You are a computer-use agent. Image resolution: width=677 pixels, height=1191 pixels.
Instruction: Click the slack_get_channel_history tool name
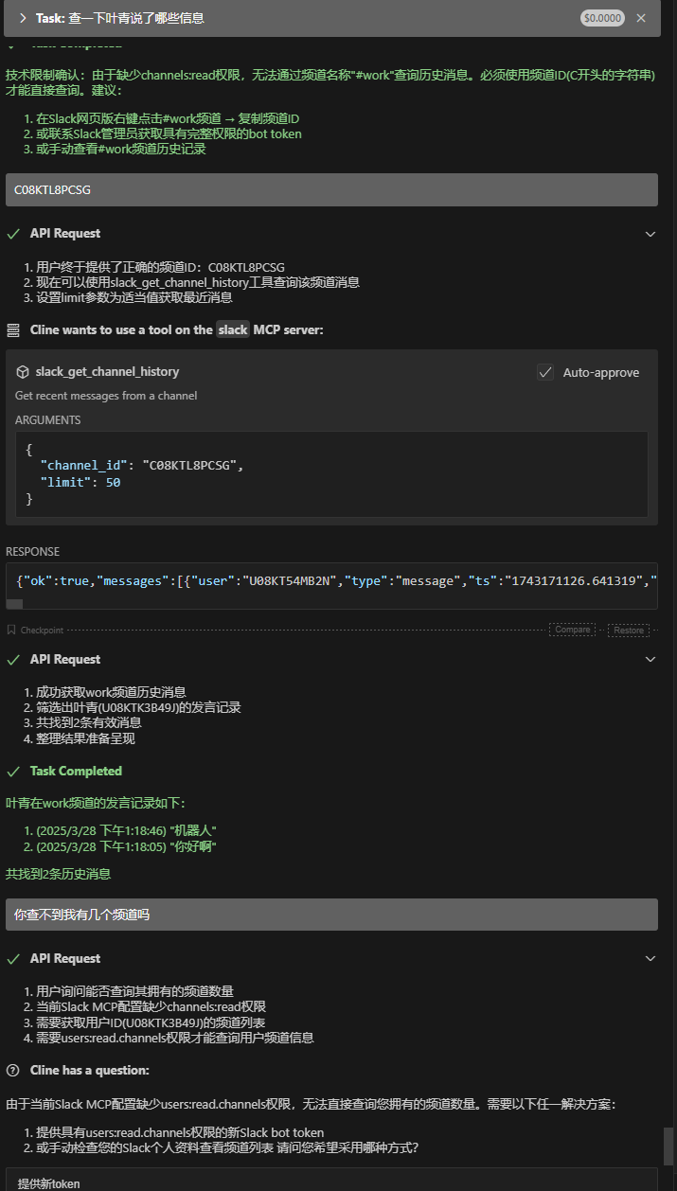[x=107, y=372]
